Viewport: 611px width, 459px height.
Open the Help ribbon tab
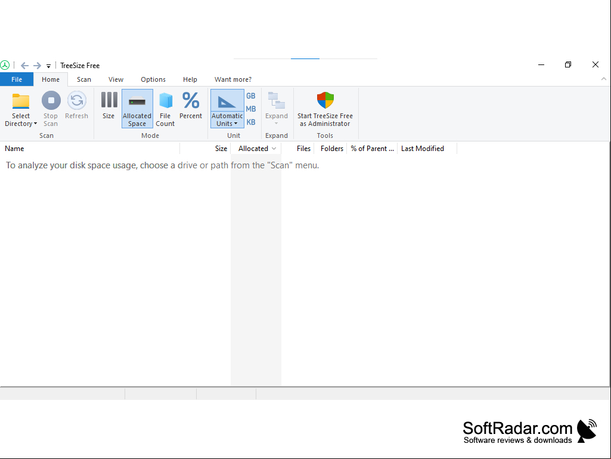190,79
